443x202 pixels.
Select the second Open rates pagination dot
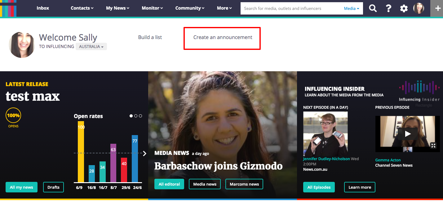[x=136, y=116]
